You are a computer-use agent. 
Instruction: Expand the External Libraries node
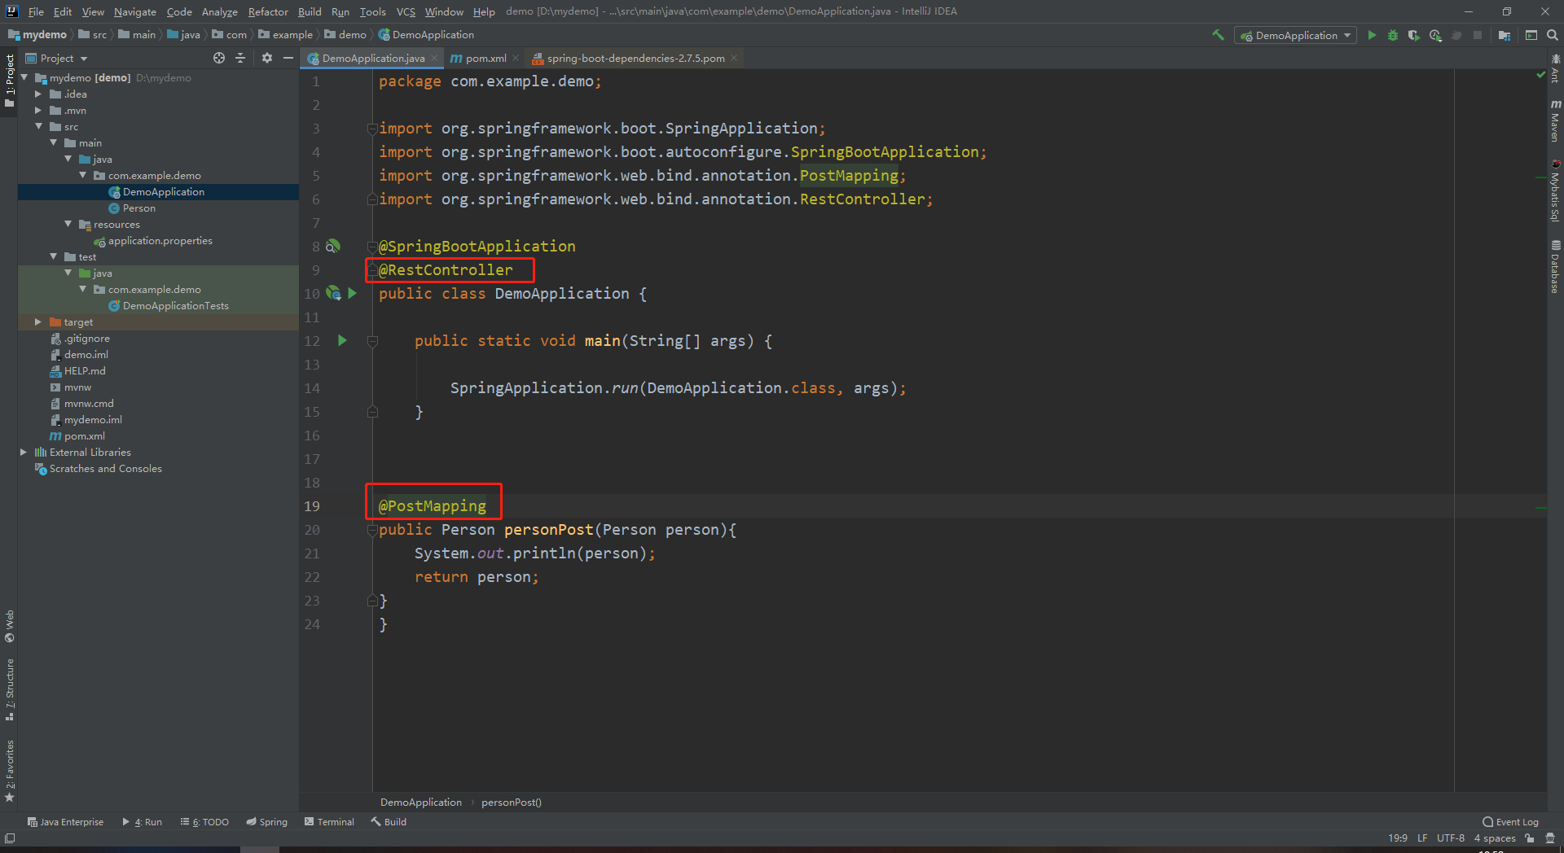point(24,453)
